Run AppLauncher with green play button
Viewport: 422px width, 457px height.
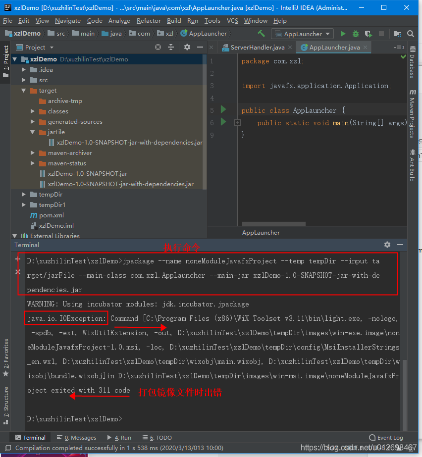[x=343, y=34]
